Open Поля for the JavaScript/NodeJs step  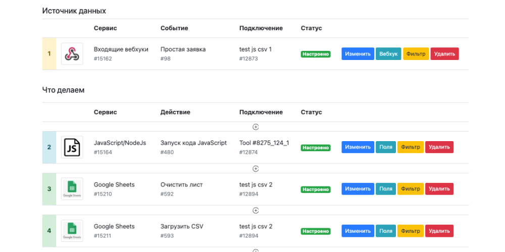[386, 147]
